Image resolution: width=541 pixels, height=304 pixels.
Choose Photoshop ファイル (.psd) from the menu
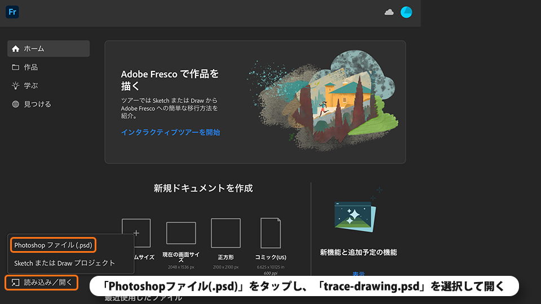pyautogui.click(x=53, y=245)
